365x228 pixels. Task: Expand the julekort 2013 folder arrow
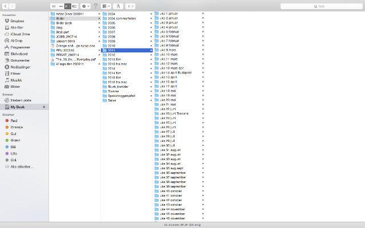[x=99, y=41]
